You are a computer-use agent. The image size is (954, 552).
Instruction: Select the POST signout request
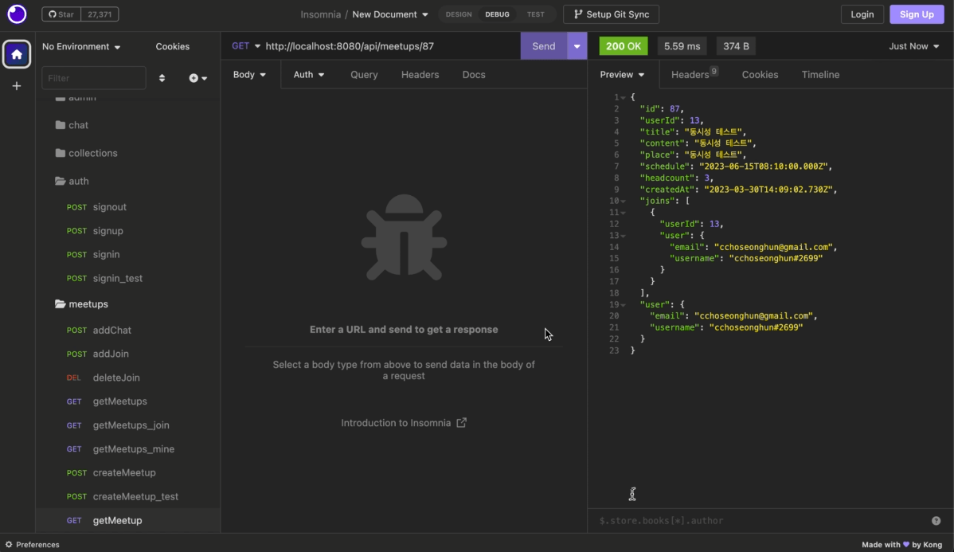(x=127, y=207)
